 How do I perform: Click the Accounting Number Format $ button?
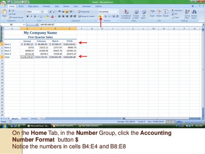100,16
